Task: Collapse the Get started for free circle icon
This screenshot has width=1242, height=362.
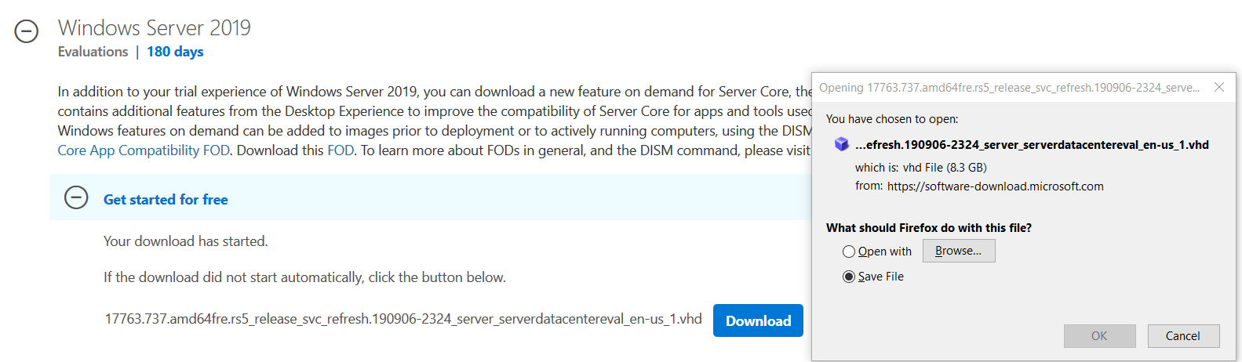Action: tap(76, 197)
